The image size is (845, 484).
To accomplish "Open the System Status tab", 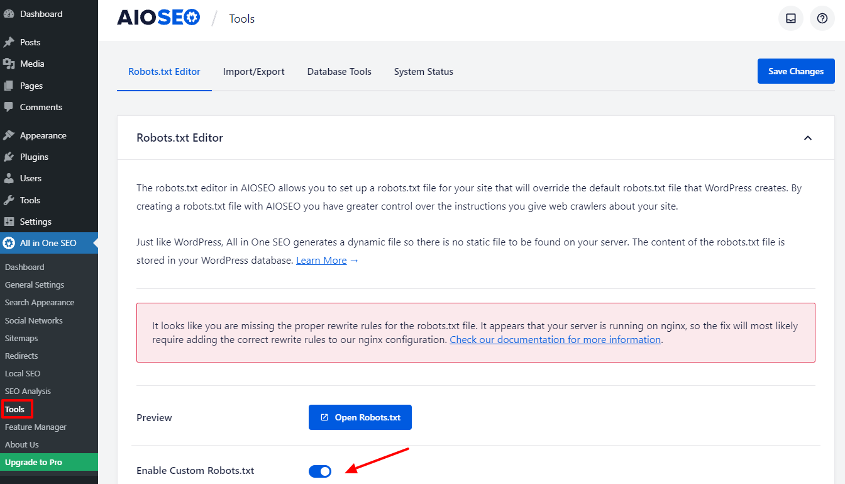I will click(424, 72).
